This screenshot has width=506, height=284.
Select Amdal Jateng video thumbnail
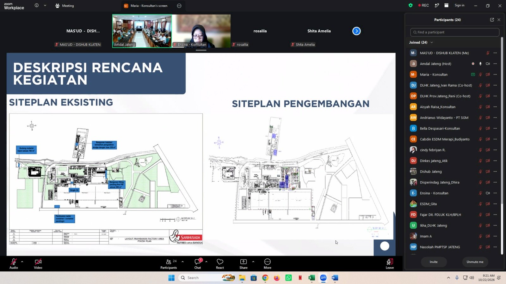pyautogui.click(x=142, y=31)
